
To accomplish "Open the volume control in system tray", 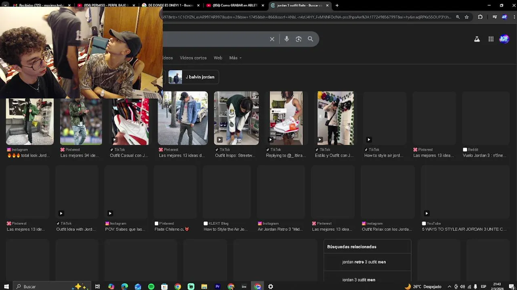I will 462,286.
